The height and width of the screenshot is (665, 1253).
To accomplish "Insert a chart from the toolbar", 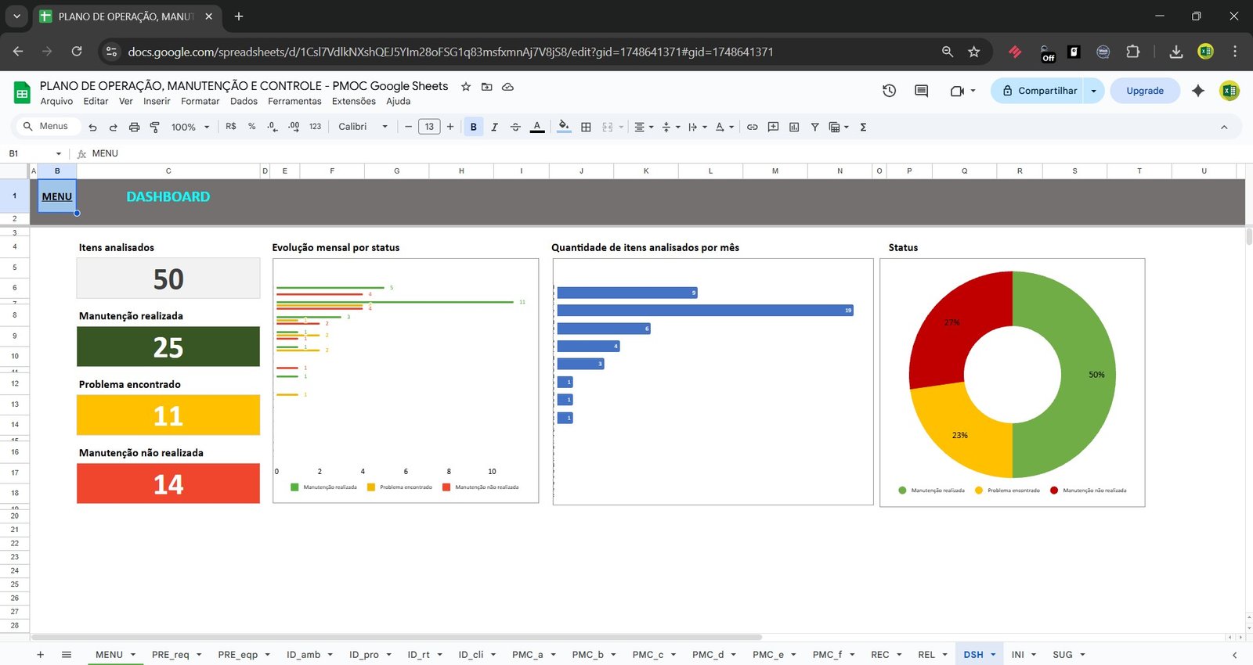I will 794,127.
